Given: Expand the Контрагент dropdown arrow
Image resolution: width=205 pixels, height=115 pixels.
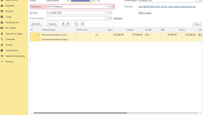Looking at the screenshot, I should coord(107,6).
